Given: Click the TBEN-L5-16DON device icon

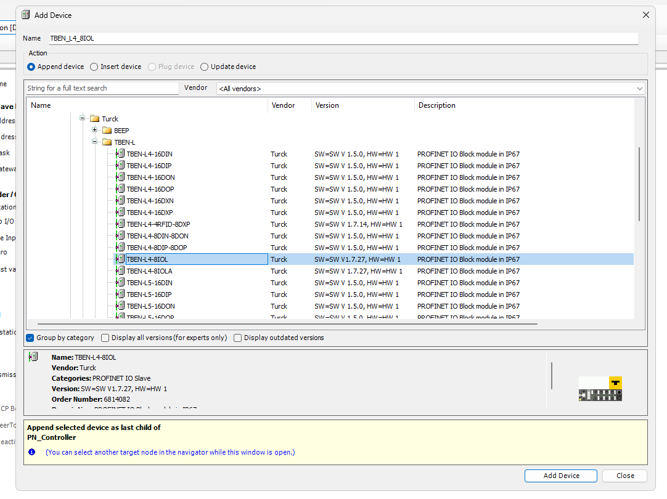Looking at the screenshot, I should click(x=120, y=306).
